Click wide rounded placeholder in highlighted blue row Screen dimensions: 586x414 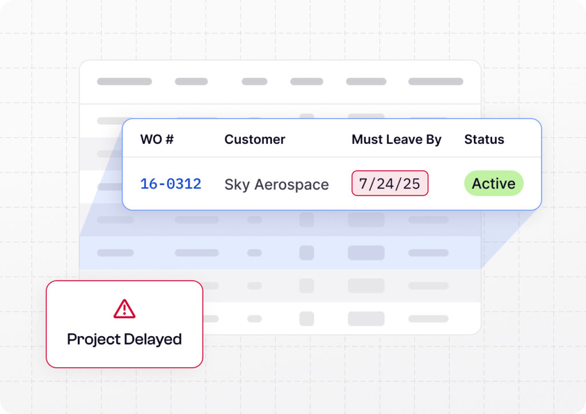tap(366, 253)
